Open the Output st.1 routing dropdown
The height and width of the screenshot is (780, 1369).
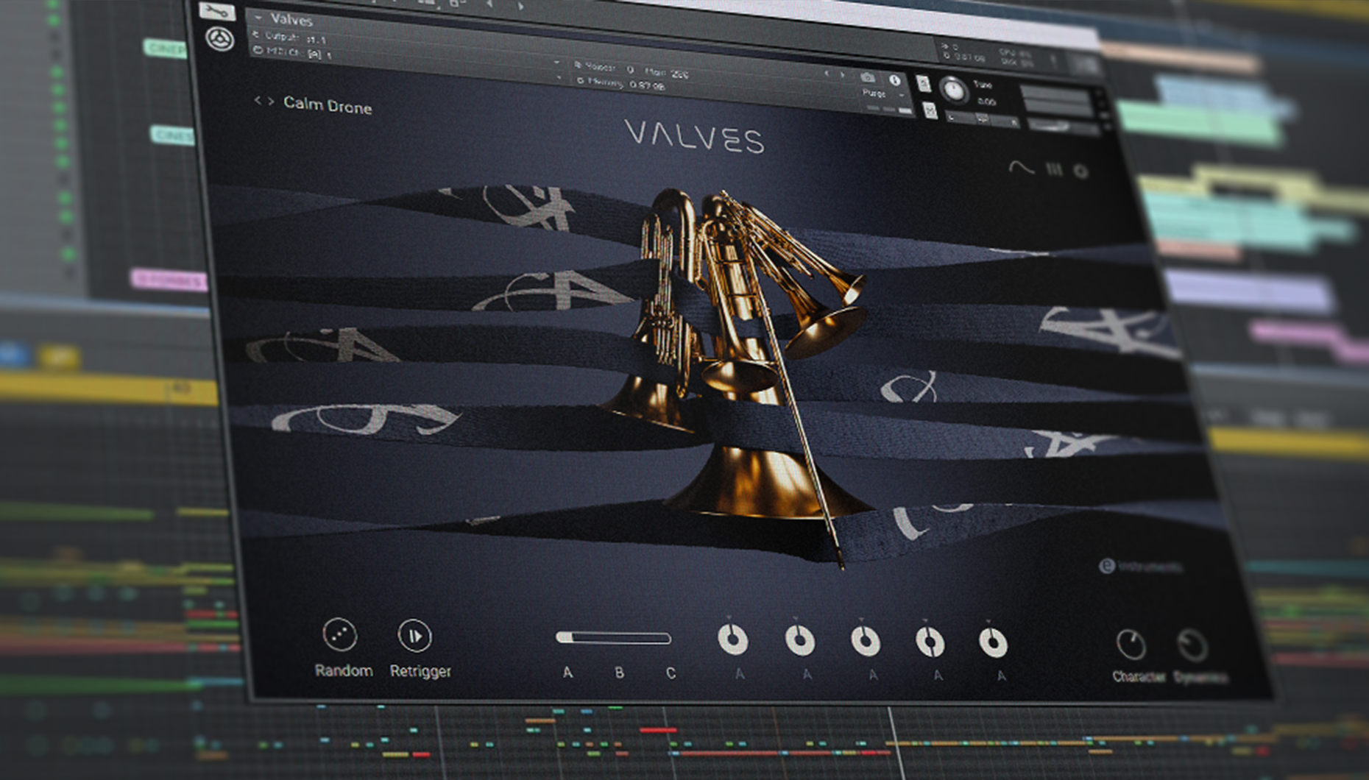(x=294, y=37)
